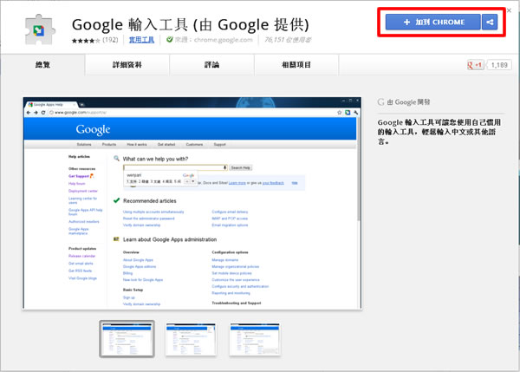Viewport: 520px width, 372px height.
Task: Click the share icon button
Action: [490, 23]
